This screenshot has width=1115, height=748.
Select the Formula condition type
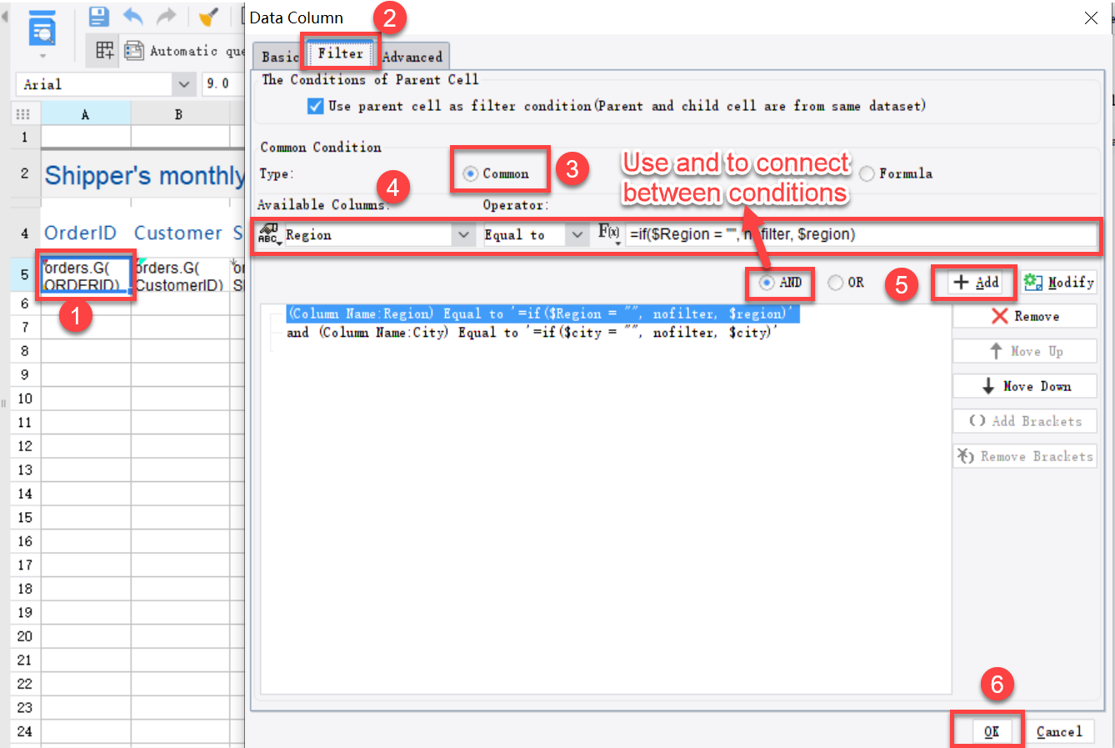[867, 173]
